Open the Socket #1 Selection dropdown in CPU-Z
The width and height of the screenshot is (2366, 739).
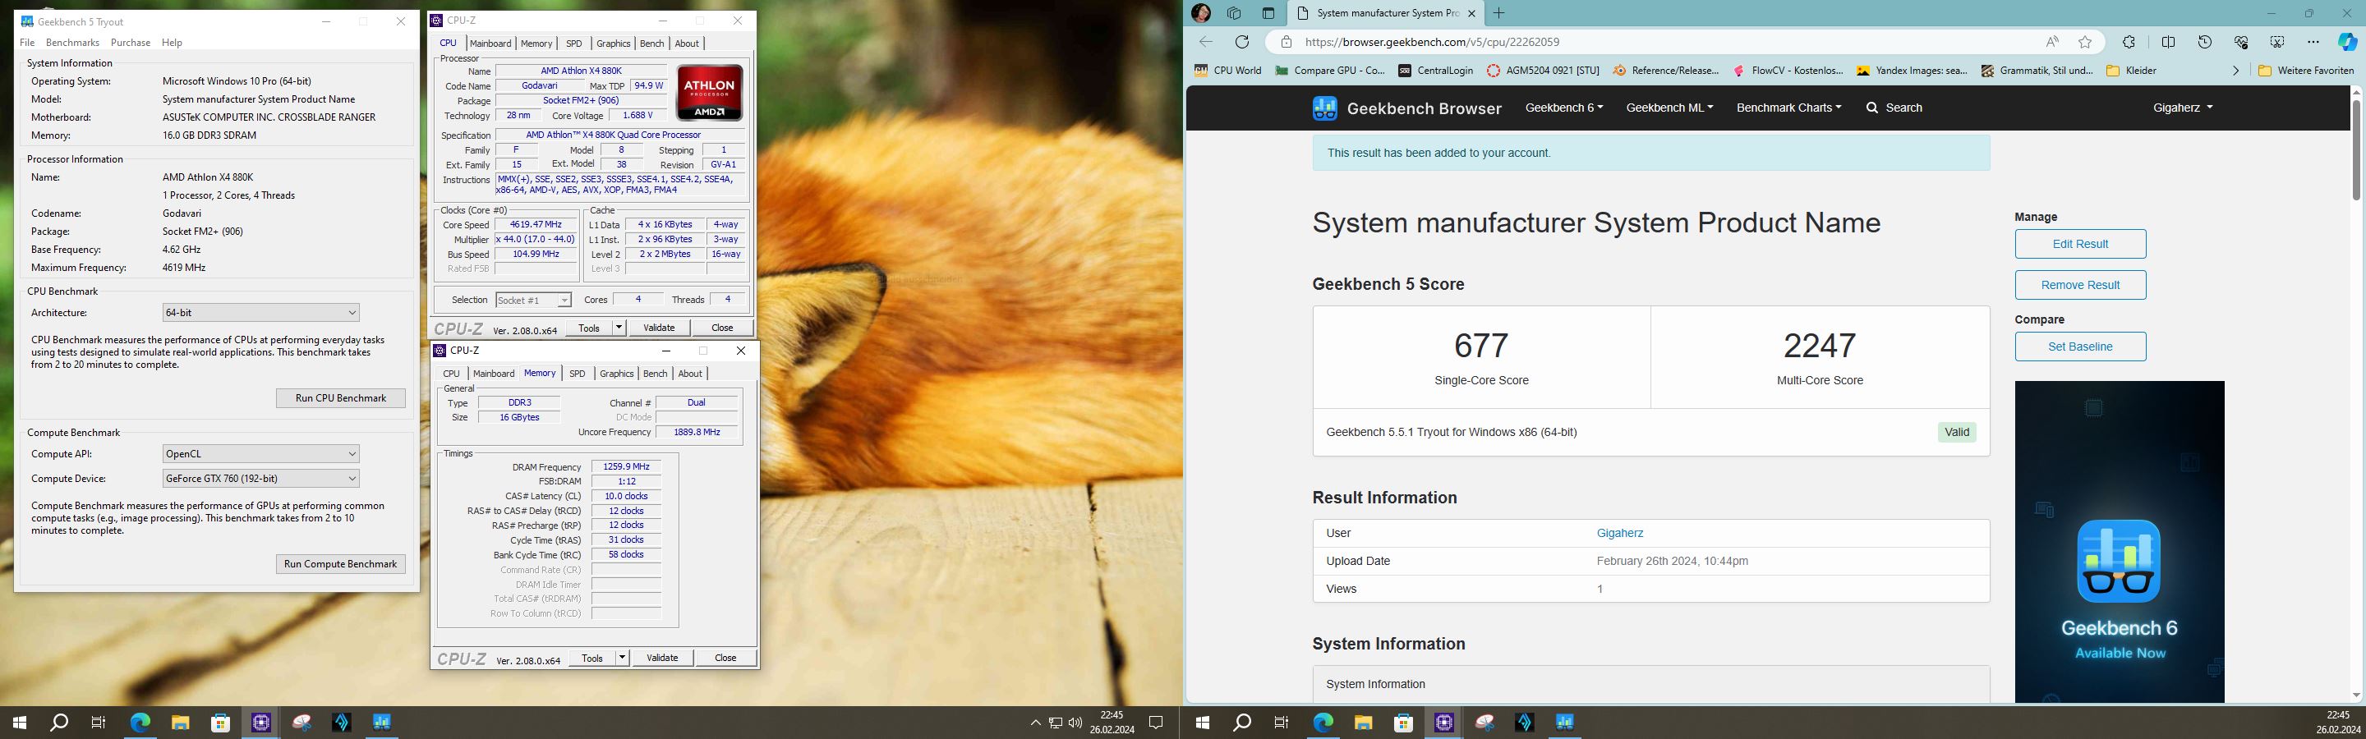tap(532, 301)
